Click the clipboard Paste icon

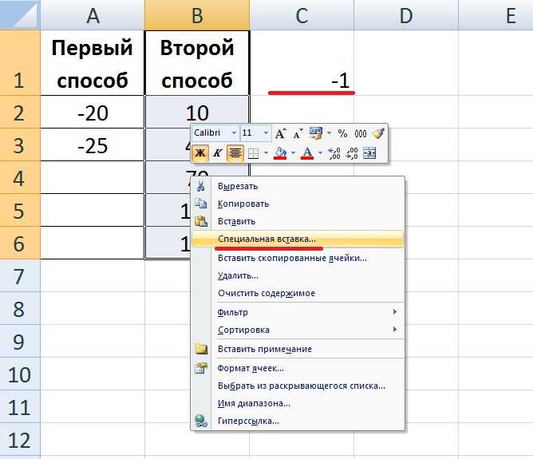[200, 221]
